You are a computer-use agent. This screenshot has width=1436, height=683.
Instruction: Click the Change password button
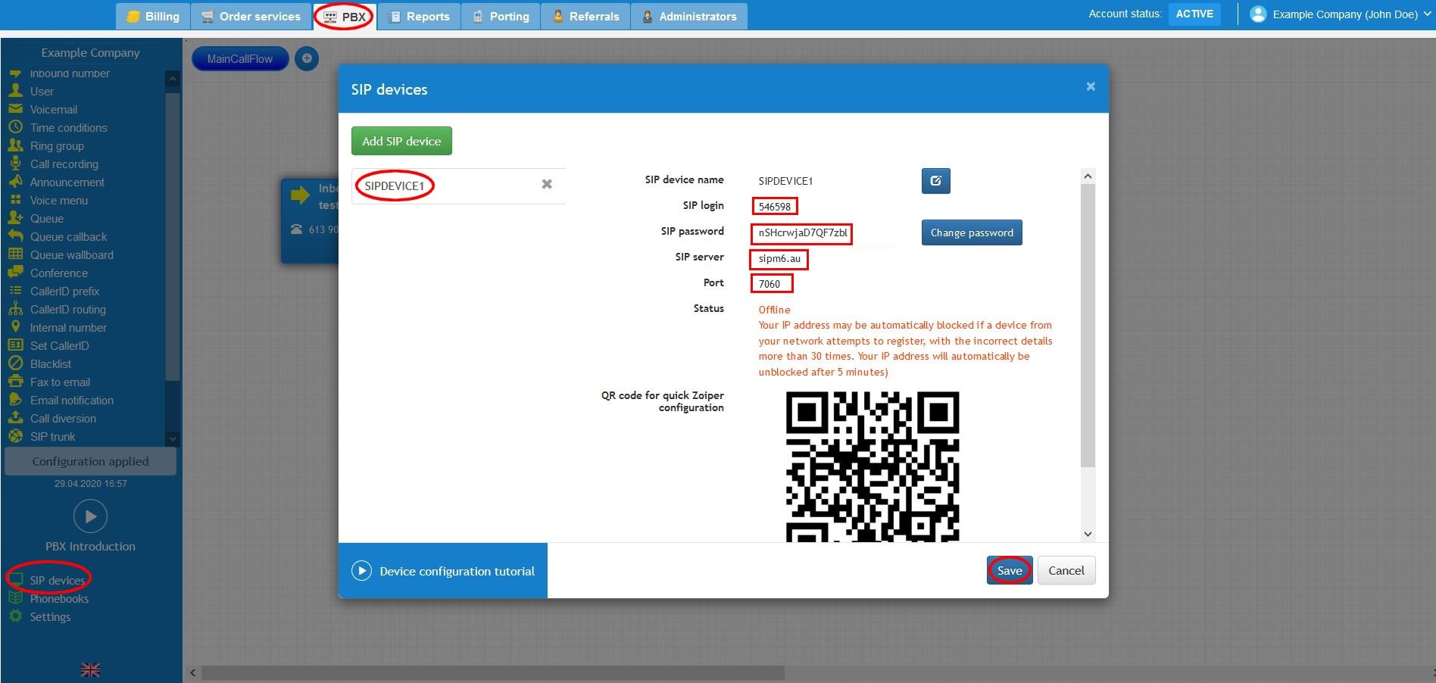972,232
